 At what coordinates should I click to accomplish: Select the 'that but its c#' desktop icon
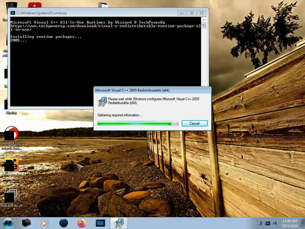[11, 198]
